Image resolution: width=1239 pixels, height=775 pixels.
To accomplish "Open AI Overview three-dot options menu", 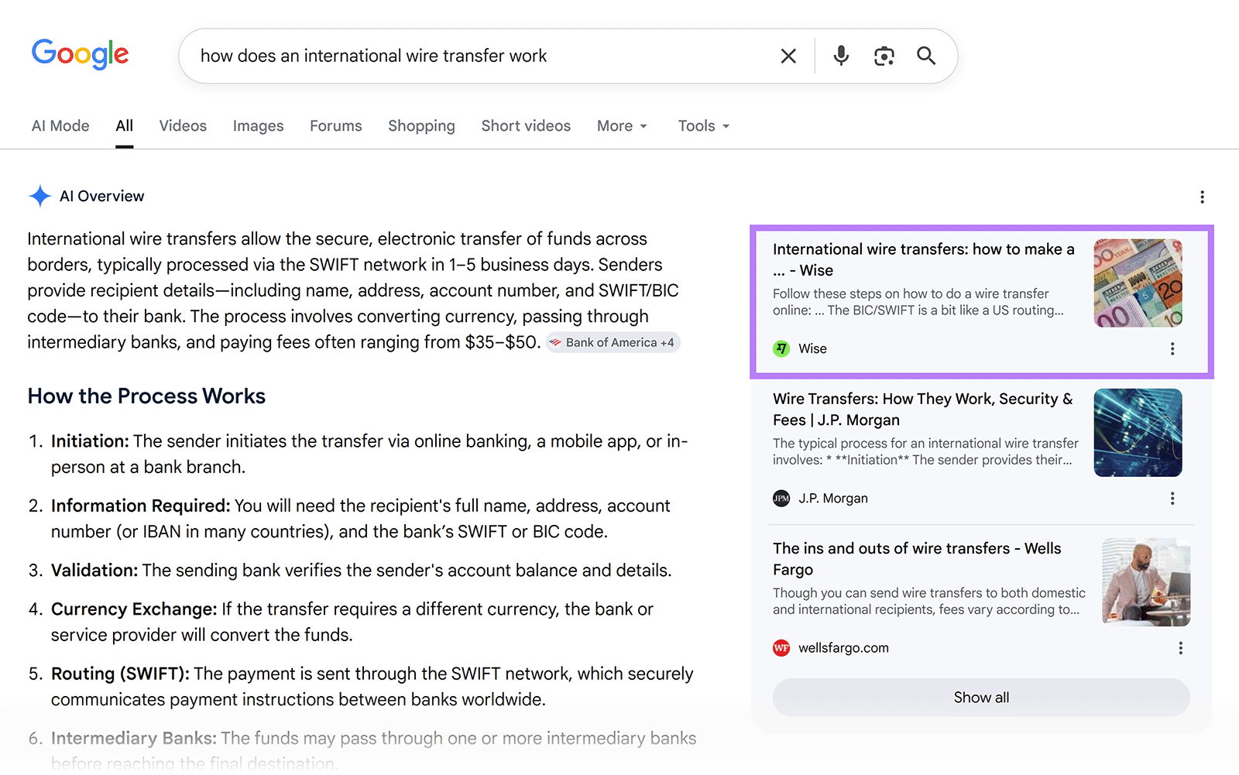I will tap(1202, 197).
